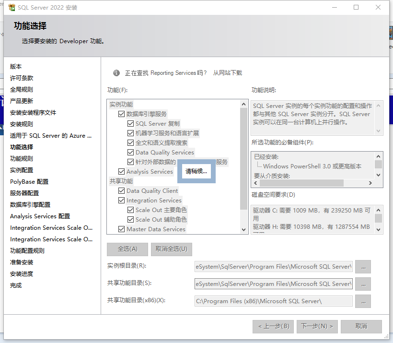Screen dimensions: 393x343
Task: Click scroll down arrow in 功能说明 box
Action: click(379, 131)
